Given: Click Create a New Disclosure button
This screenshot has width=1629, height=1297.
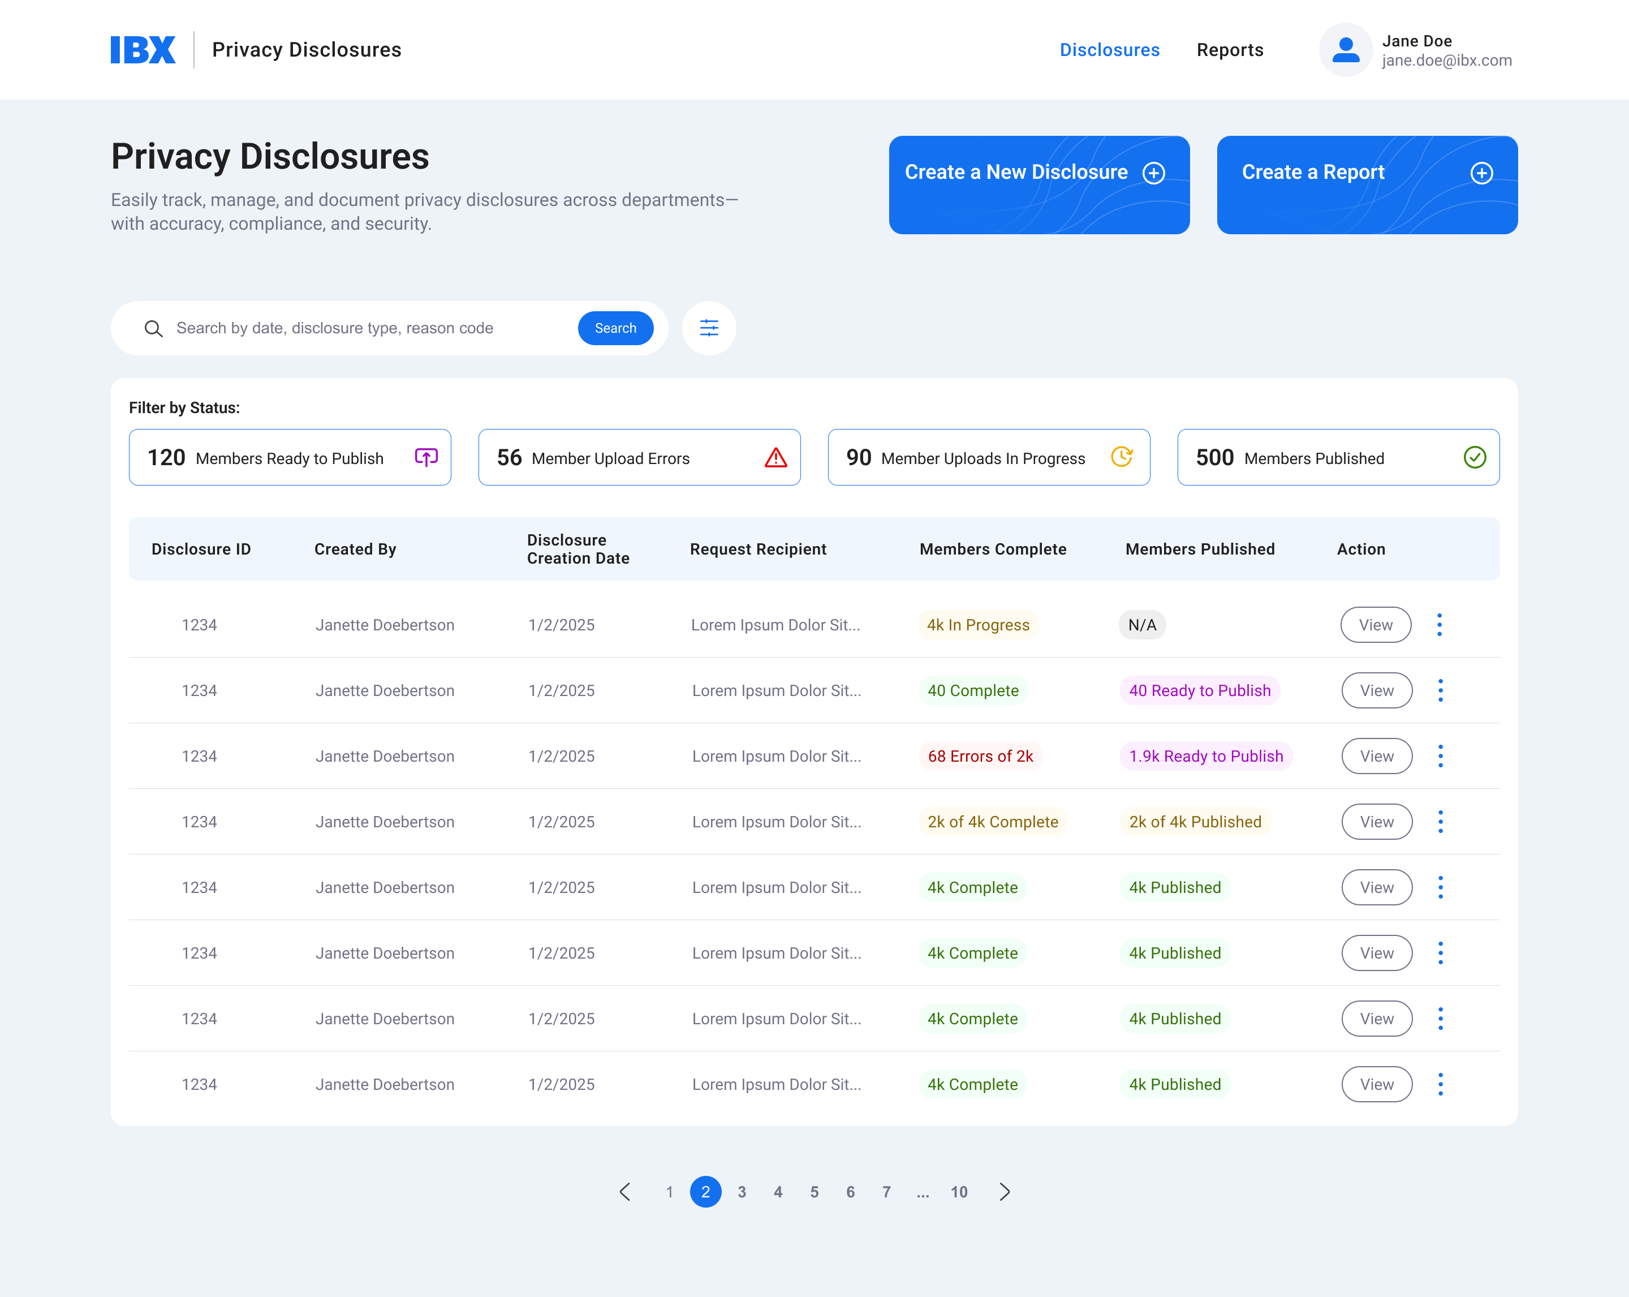Looking at the screenshot, I should click(1038, 185).
